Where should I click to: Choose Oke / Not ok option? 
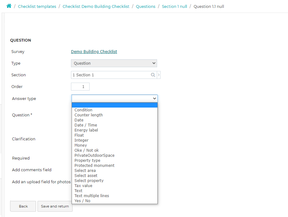click(115, 150)
